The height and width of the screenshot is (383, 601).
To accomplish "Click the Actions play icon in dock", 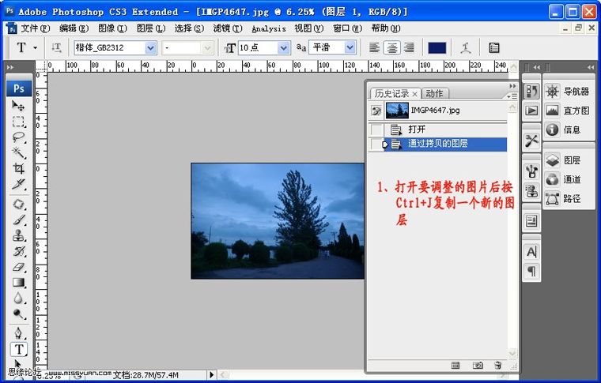I will (x=531, y=111).
